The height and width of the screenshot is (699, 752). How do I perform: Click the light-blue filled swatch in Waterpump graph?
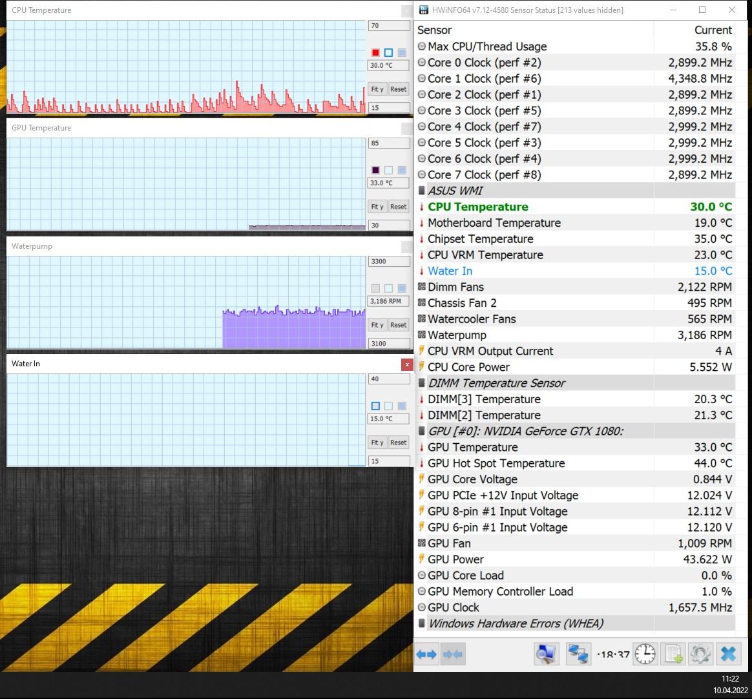pos(402,288)
